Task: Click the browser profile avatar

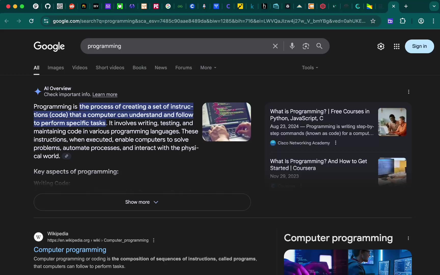Action: (x=421, y=21)
